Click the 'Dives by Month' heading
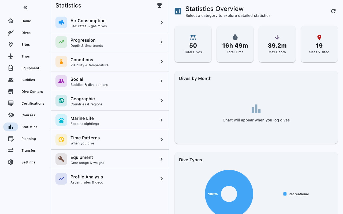This screenshot has width=343, height=214. [195, 78]
